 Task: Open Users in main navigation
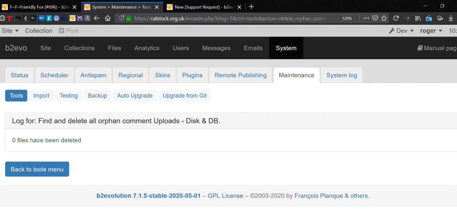coord(181,48)
